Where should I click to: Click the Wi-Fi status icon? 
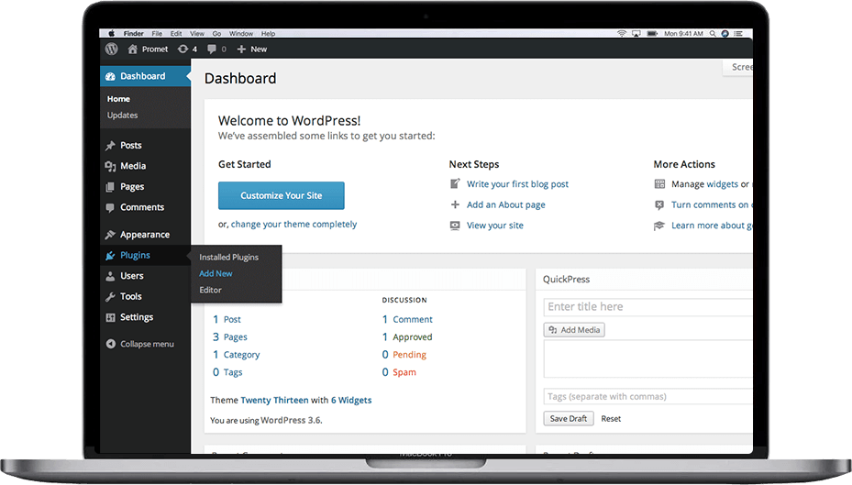[x=622, y=33]
